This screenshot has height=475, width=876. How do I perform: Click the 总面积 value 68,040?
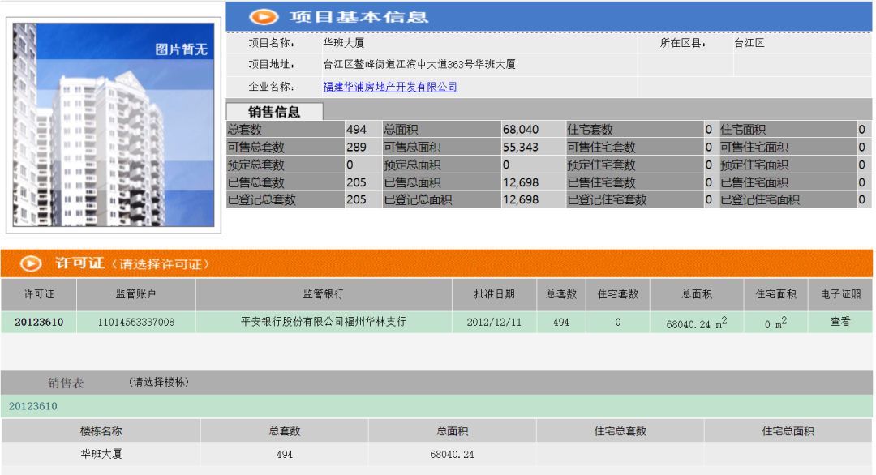521,130
